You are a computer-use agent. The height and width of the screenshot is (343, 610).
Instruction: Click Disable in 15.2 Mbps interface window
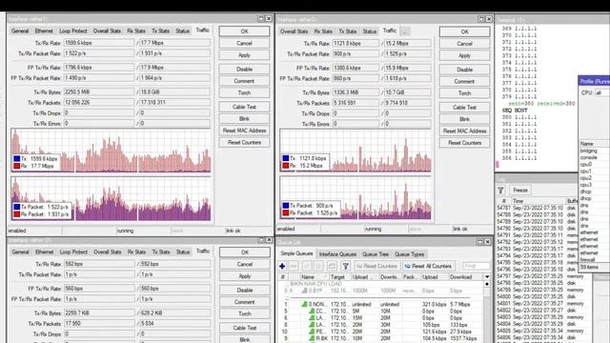464,70
